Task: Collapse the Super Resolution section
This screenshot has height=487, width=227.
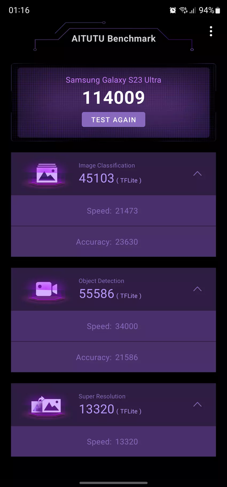Action: 197,404
